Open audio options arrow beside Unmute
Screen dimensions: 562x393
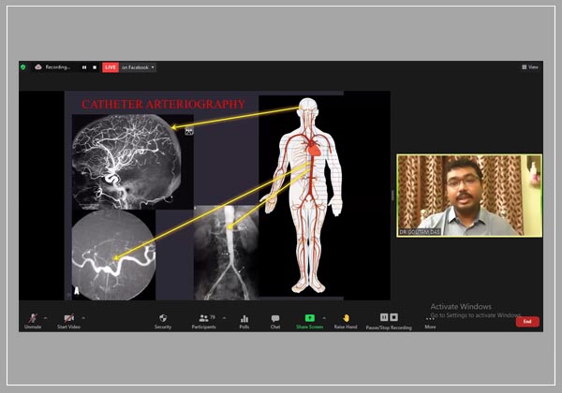click(46, 317)
